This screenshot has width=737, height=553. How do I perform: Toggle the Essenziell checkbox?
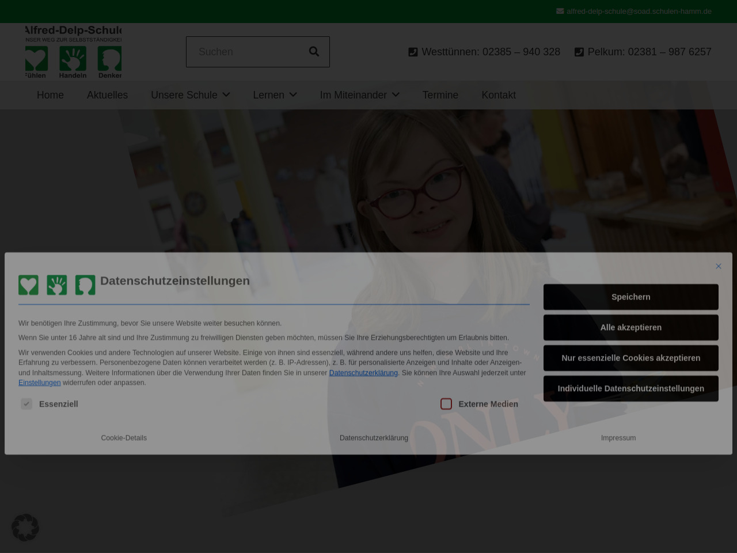coord(26,404)
